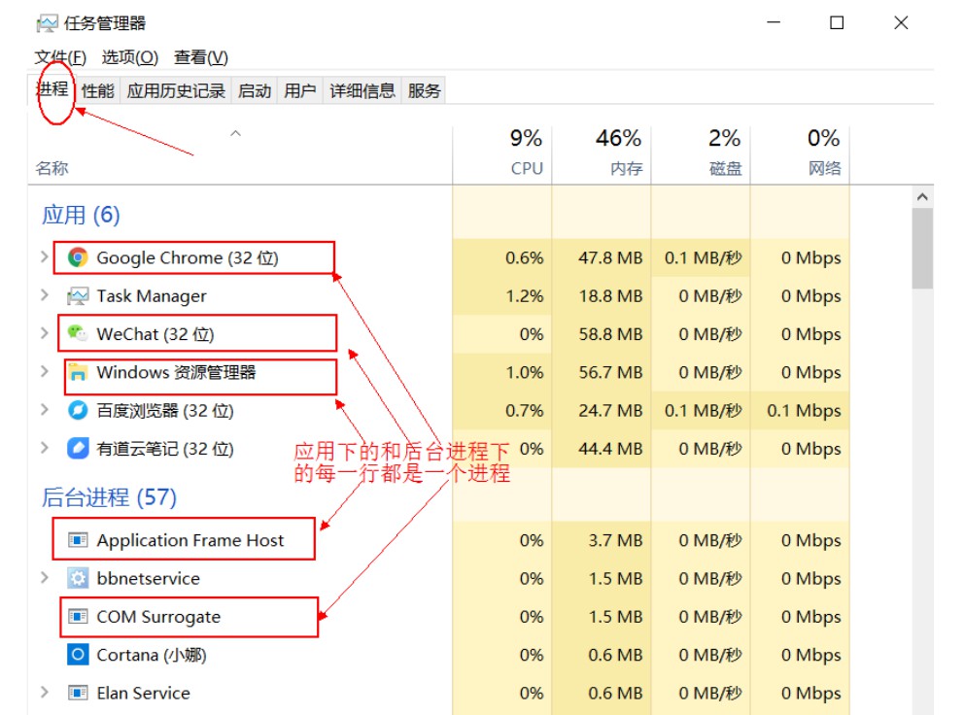Close the 任务管理器 window
The image size is (964, 715).
point(901,22)
